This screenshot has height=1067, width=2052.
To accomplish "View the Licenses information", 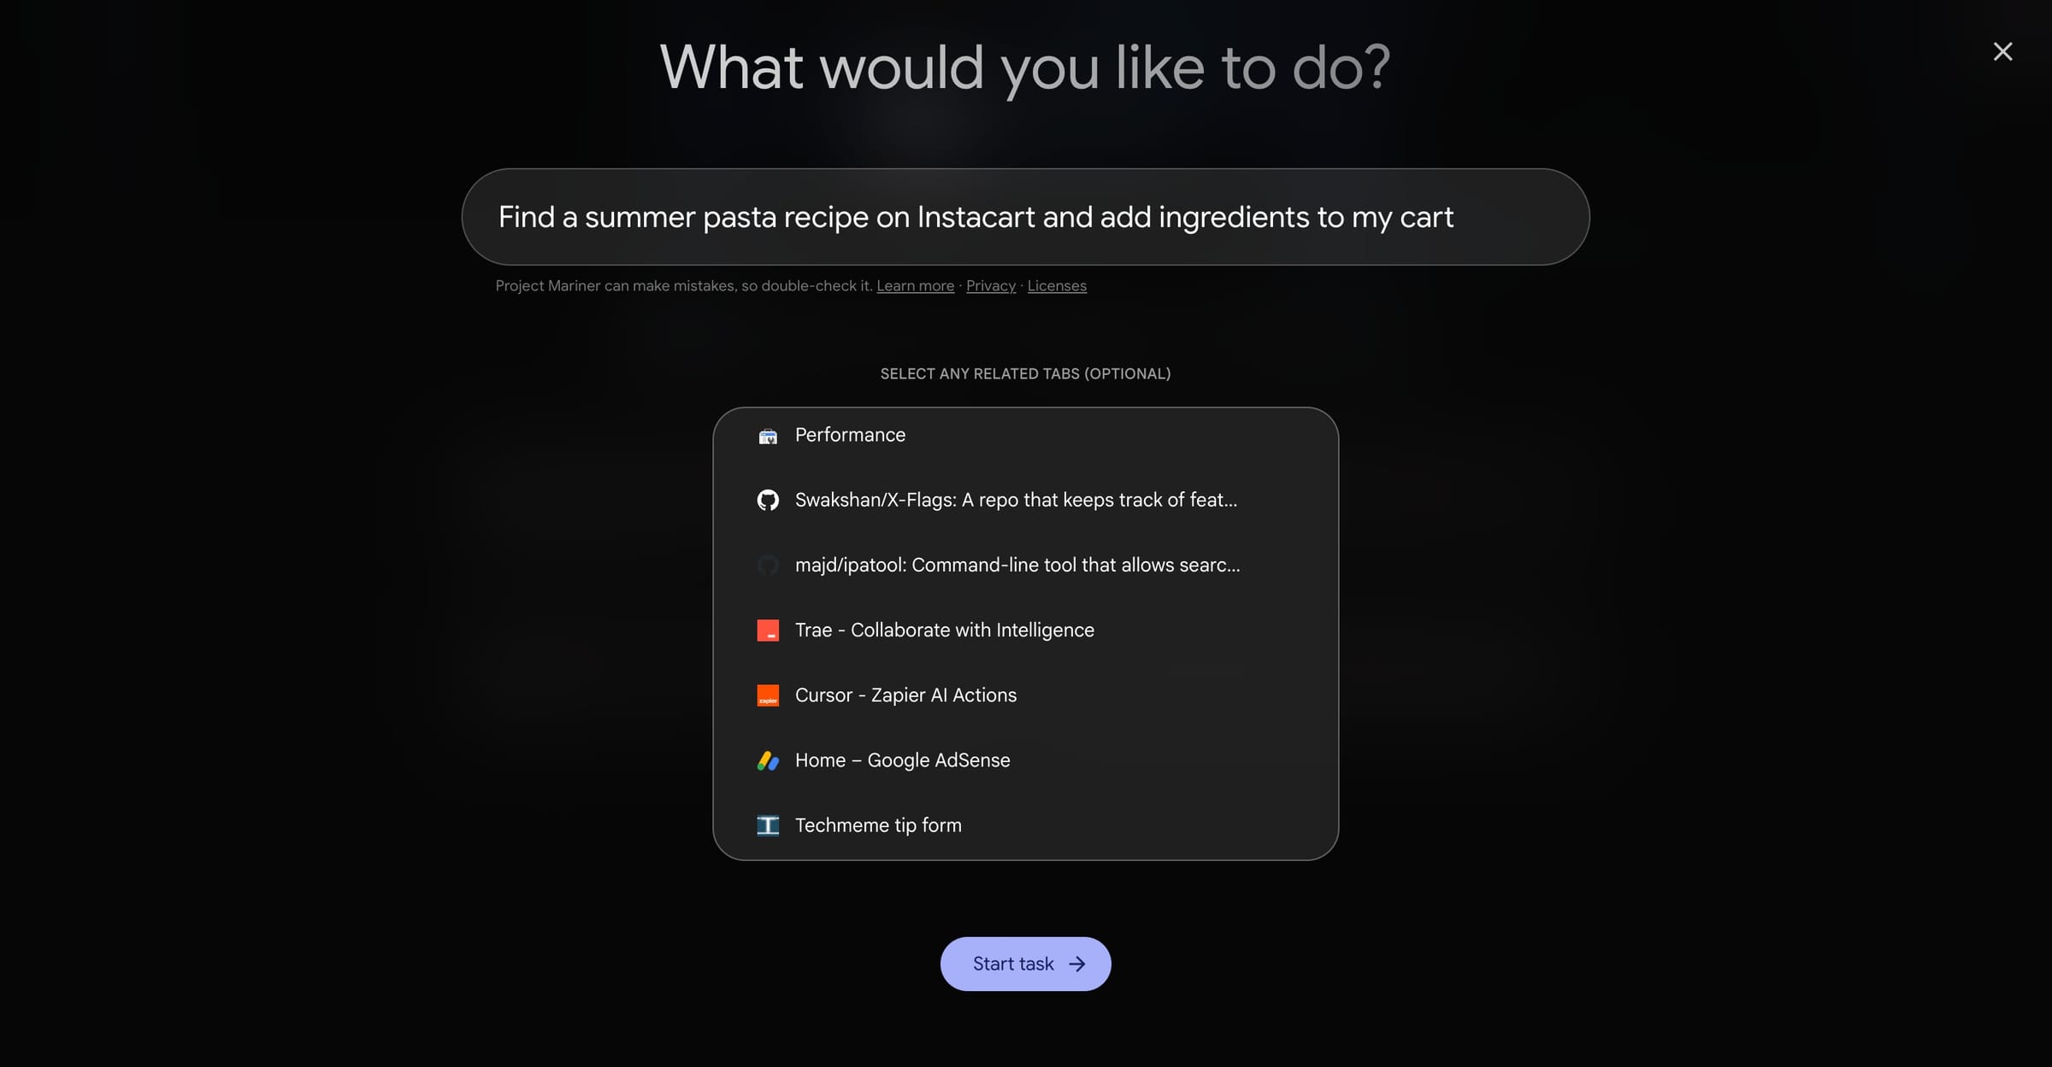I will (1057, 285).
